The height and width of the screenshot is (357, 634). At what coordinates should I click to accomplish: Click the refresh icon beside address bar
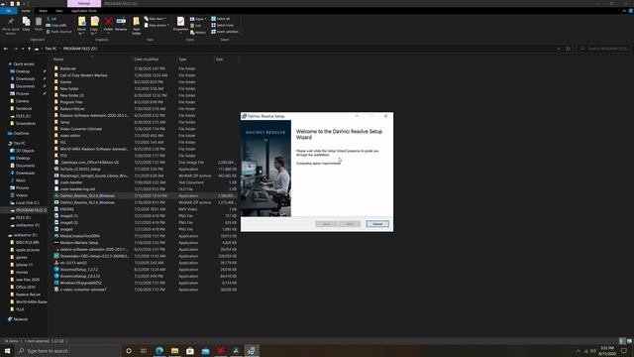pos(568,49)
